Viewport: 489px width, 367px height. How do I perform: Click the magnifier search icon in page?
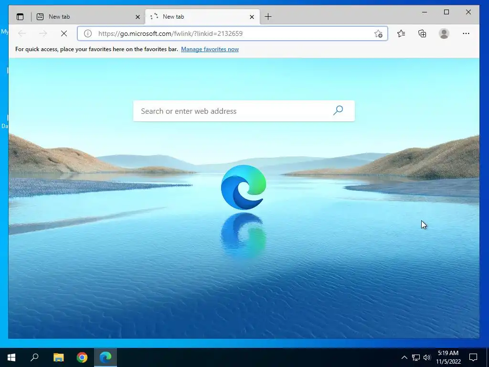tap(338, 110)
